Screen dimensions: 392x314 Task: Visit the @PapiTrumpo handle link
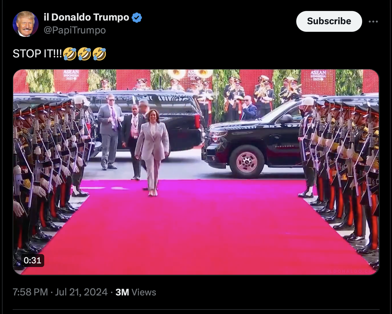click(75, 30)
